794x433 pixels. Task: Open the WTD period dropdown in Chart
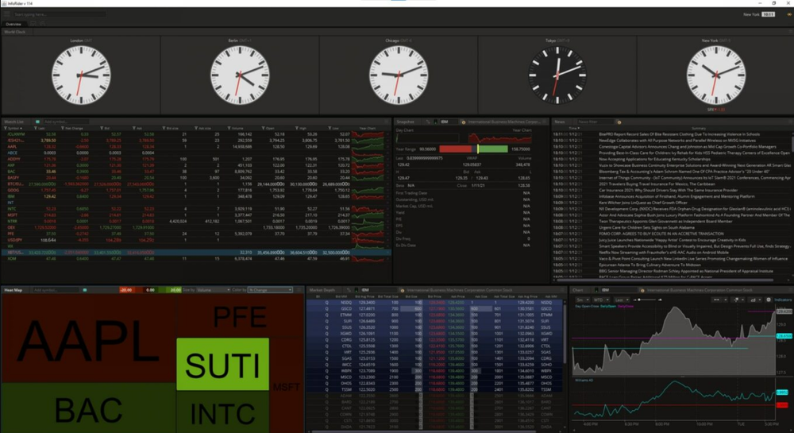600,300
